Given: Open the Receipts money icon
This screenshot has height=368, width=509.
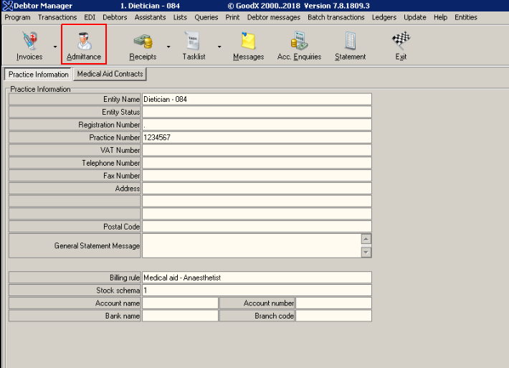Looking at the screenshot, I should [x=143, y=44].
